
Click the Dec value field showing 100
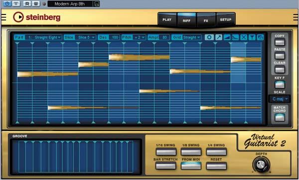coord(115,37)
